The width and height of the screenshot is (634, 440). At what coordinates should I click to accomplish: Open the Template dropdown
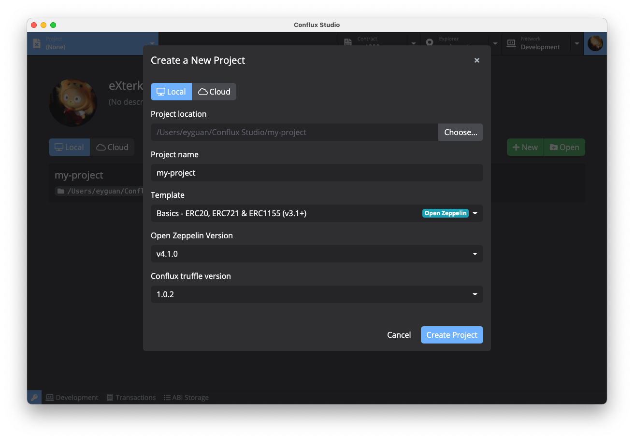click(317, 213)
